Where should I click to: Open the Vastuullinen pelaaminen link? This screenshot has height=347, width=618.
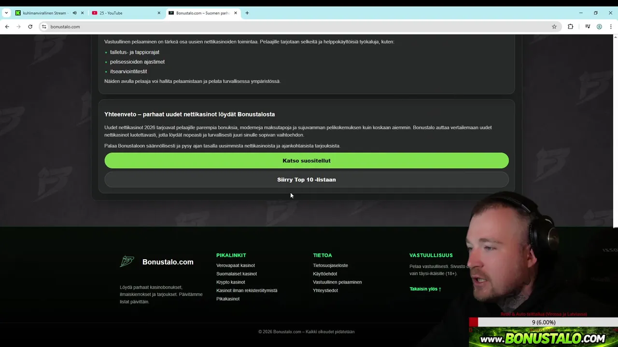coord(337,282)
